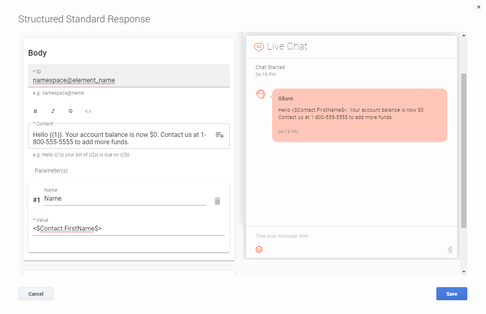Apply code formatting to content

click(x=88, y=111)
